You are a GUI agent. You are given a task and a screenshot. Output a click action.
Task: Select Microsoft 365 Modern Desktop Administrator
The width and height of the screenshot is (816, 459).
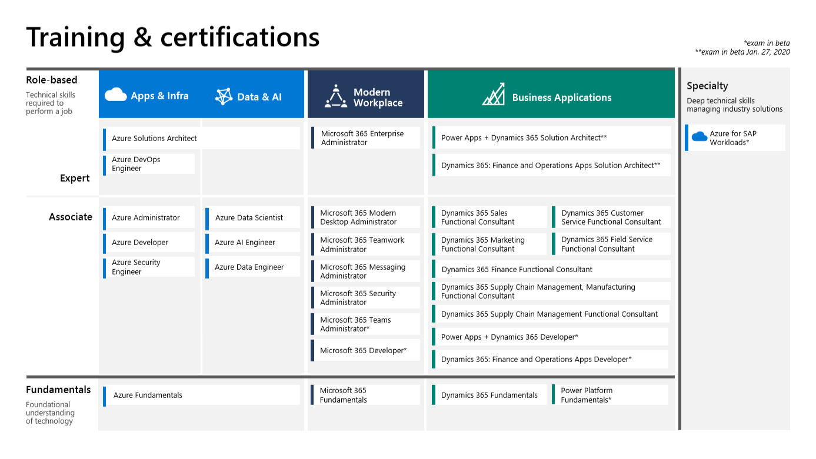365,217
